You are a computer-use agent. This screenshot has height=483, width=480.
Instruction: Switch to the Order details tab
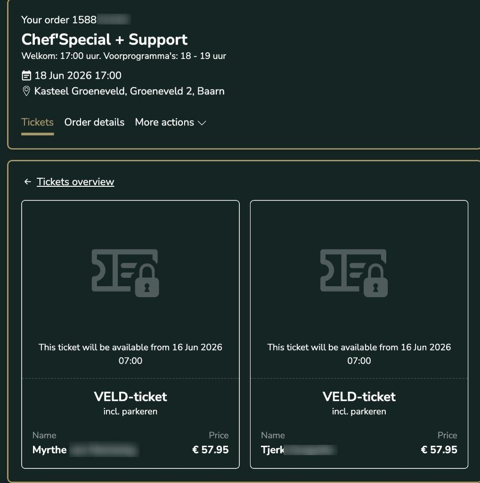(x=94, y=122)
